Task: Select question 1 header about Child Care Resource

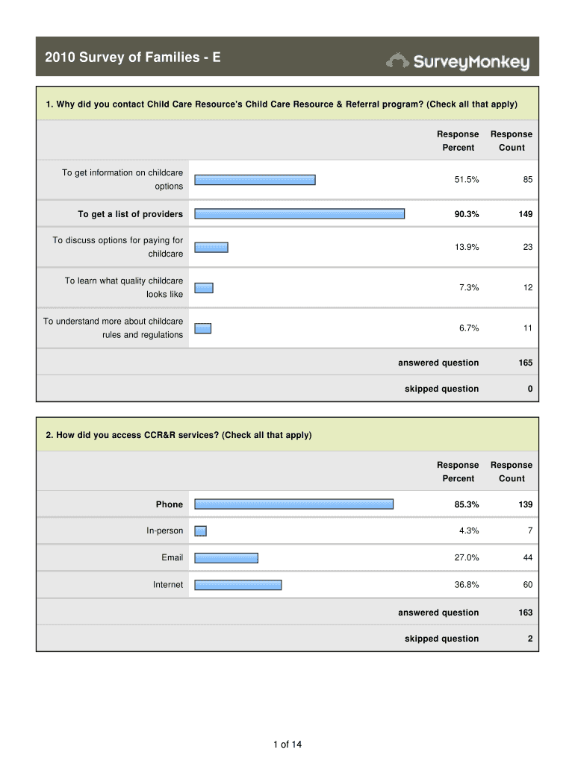Action: pos(282,104)
